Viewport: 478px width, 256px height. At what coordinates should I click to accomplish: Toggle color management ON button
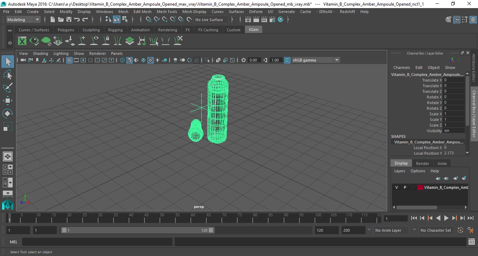point(287,60)
